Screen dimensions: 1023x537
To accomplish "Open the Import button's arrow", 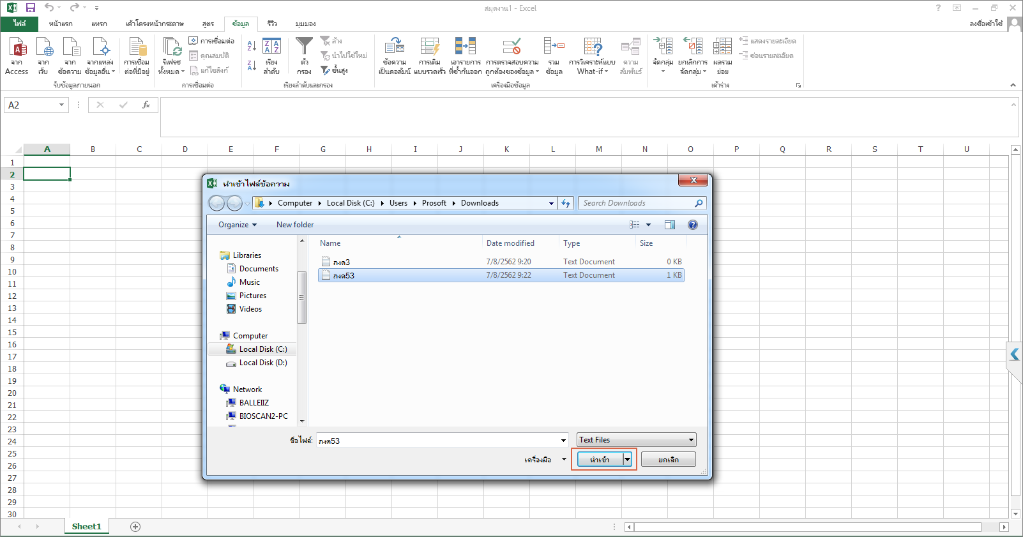I will pos(628,460).
